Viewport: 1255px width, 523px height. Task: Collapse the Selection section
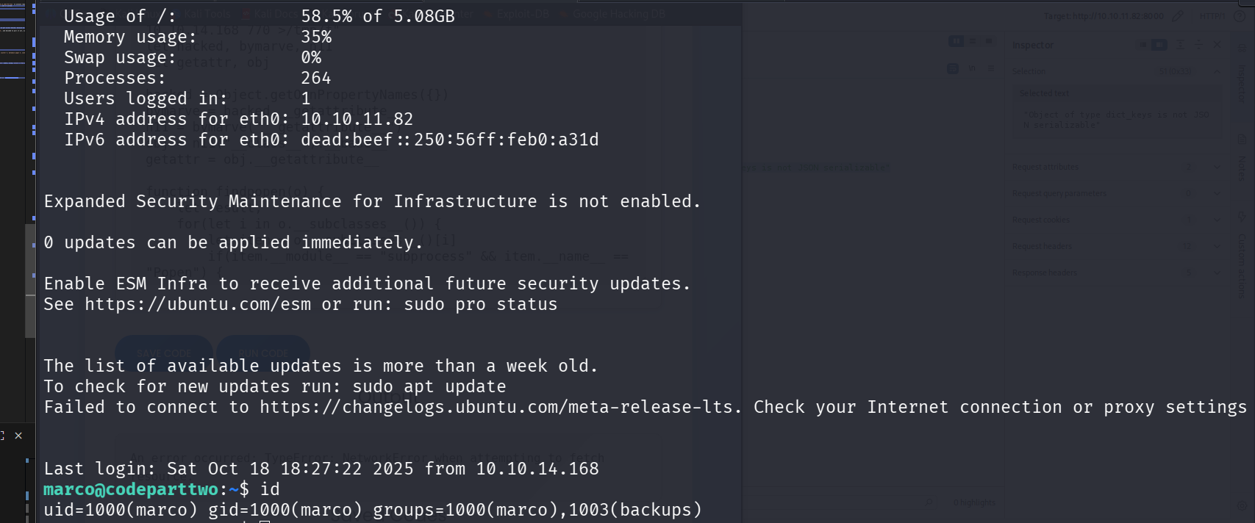click(1217, 71)
